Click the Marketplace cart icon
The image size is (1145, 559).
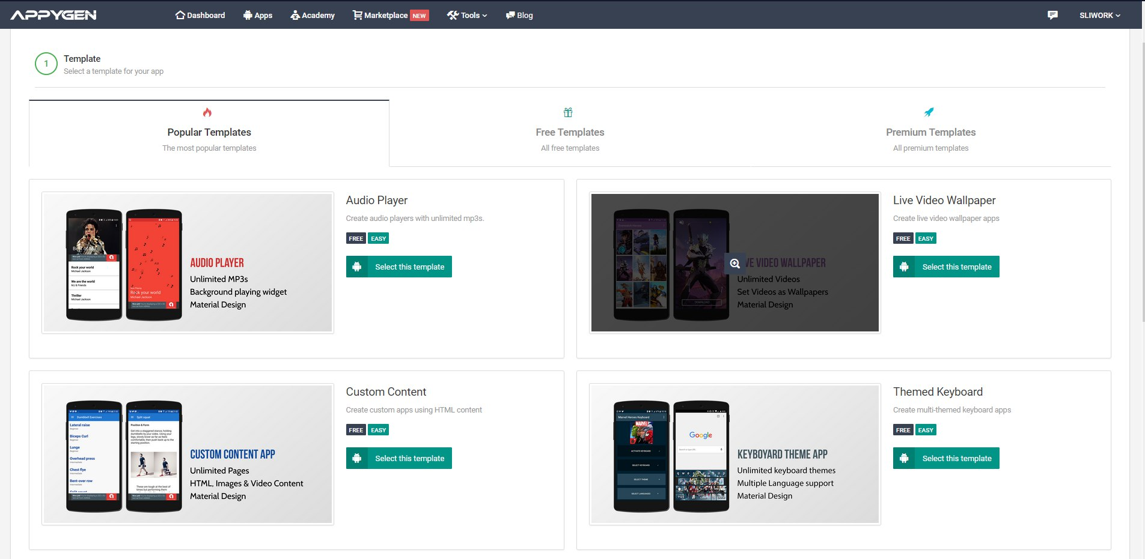(x=357, y=15)
